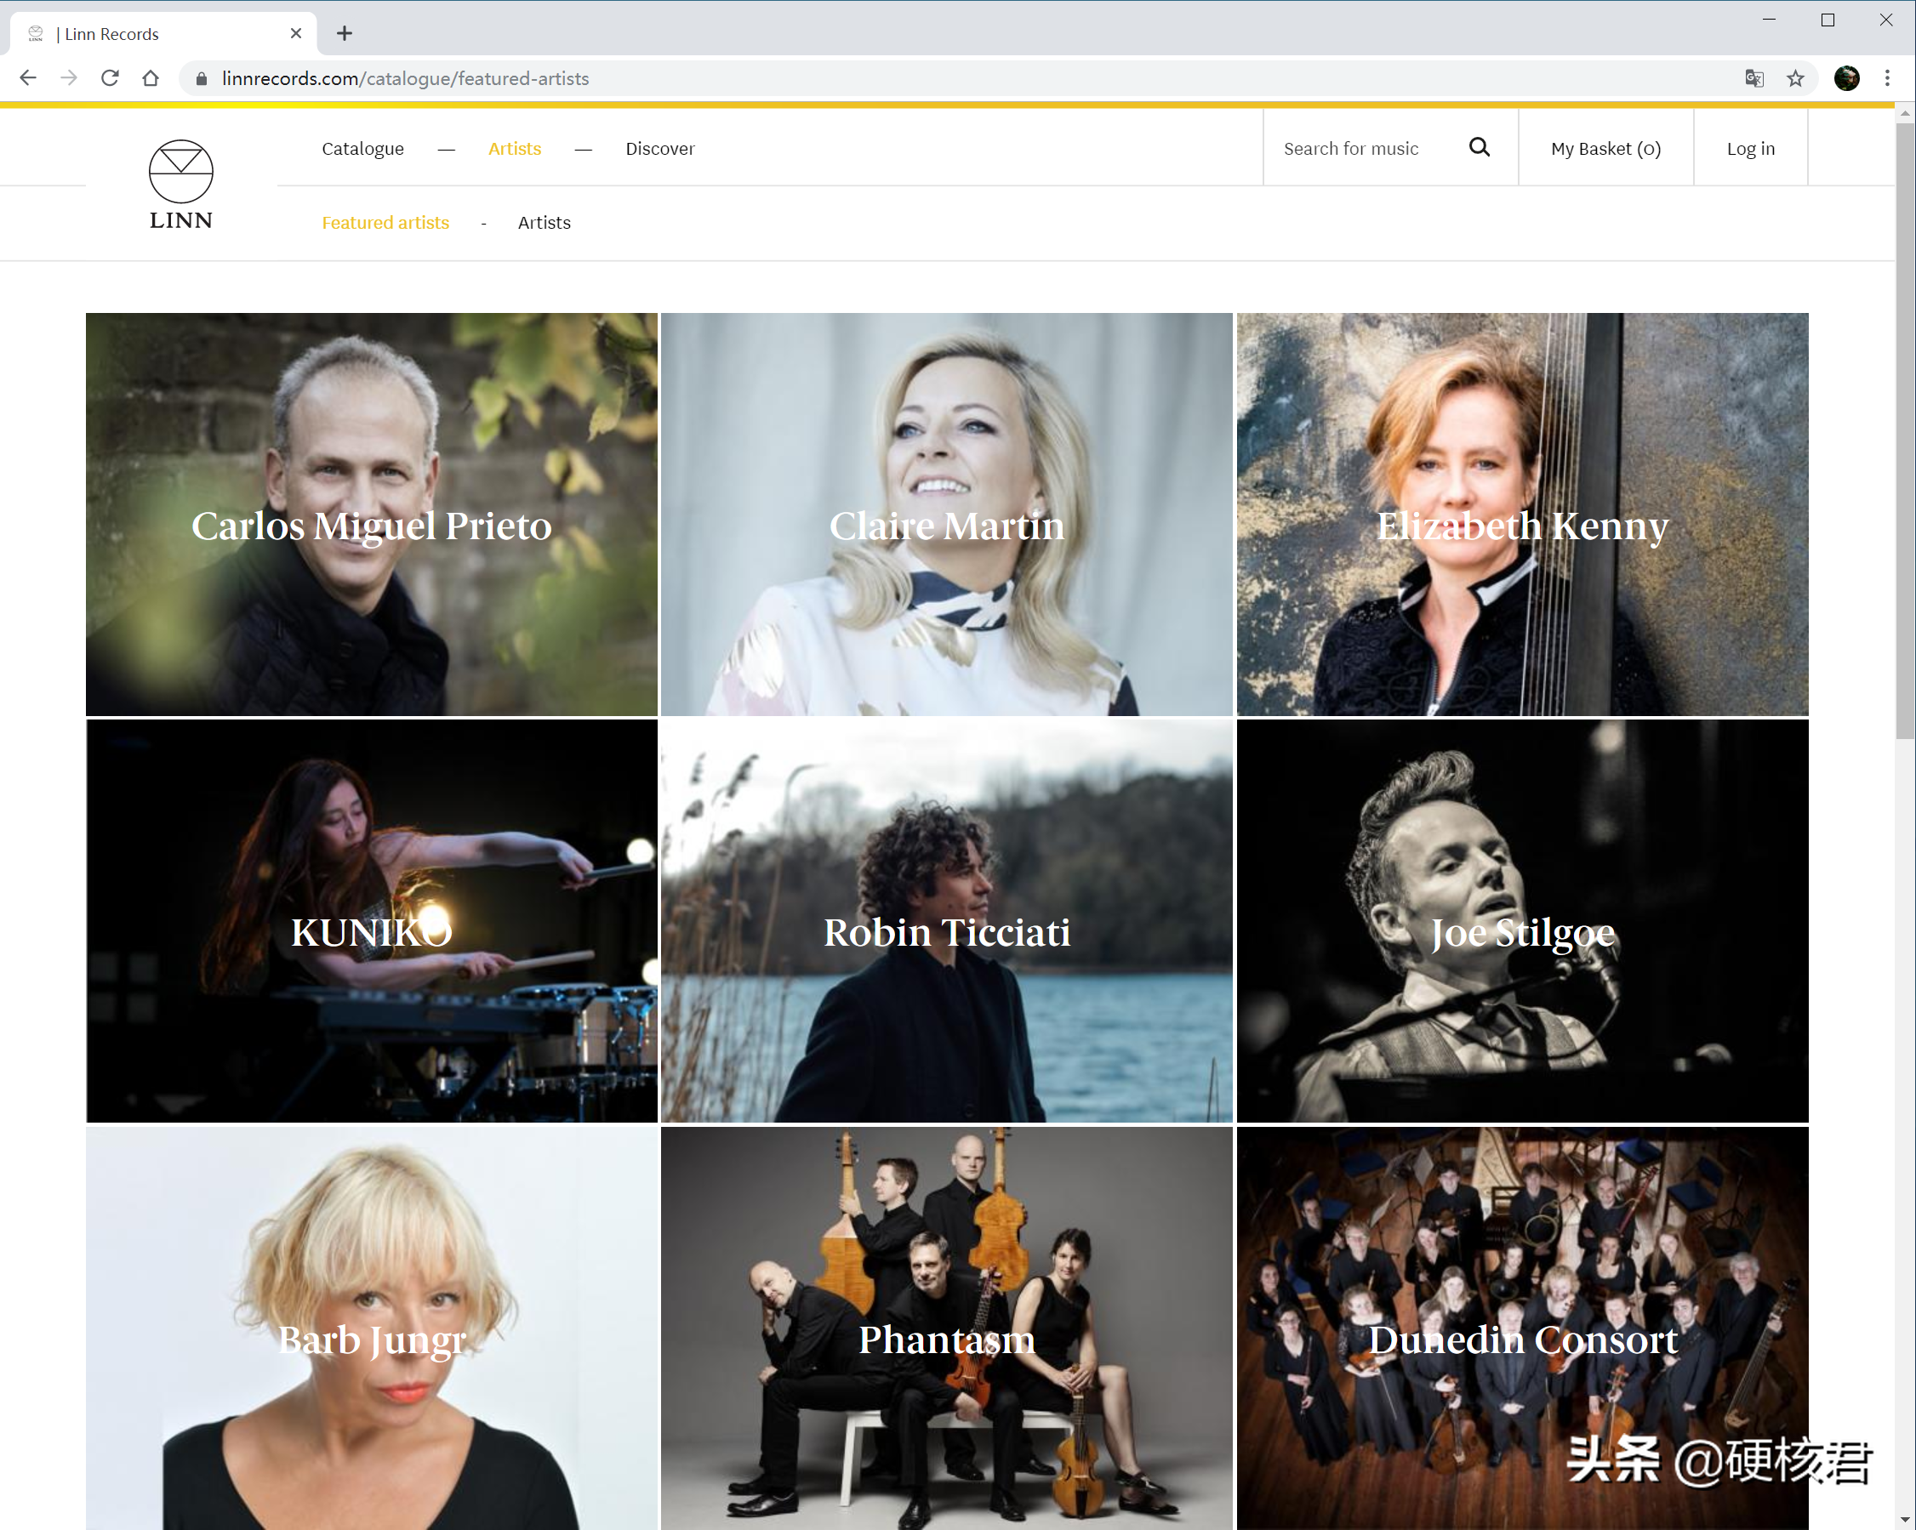Image resolution: width=1916 pixels, height=1530 pixels.
Task: Open the Google Translate icon
Action: tap(1754, 78)
